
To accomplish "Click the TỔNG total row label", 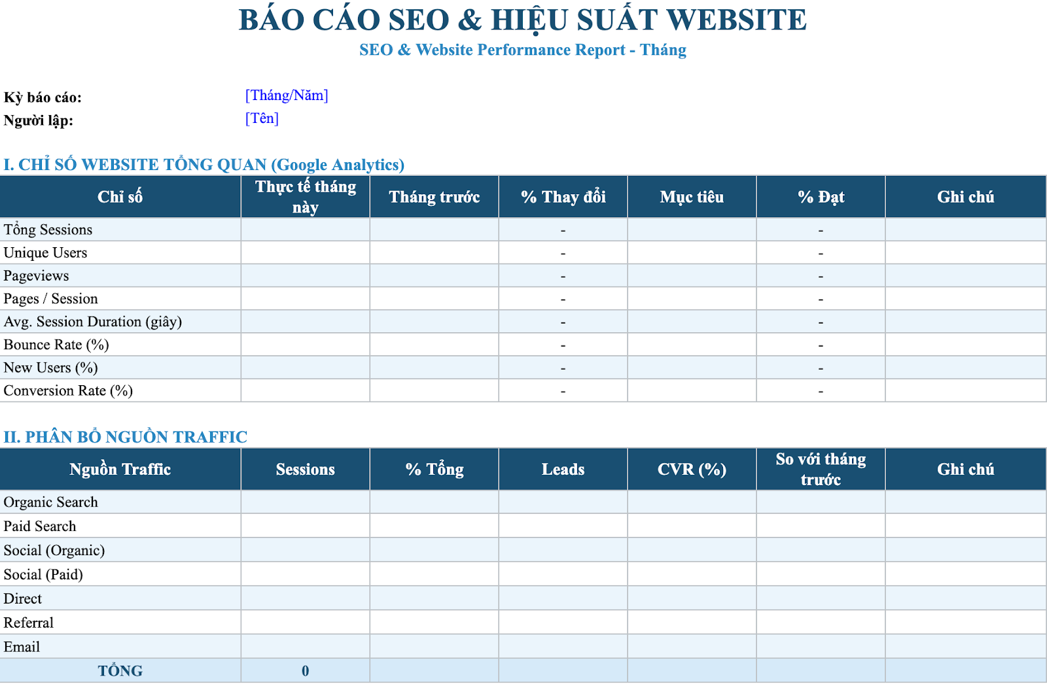I will click(x=120, y=670).
